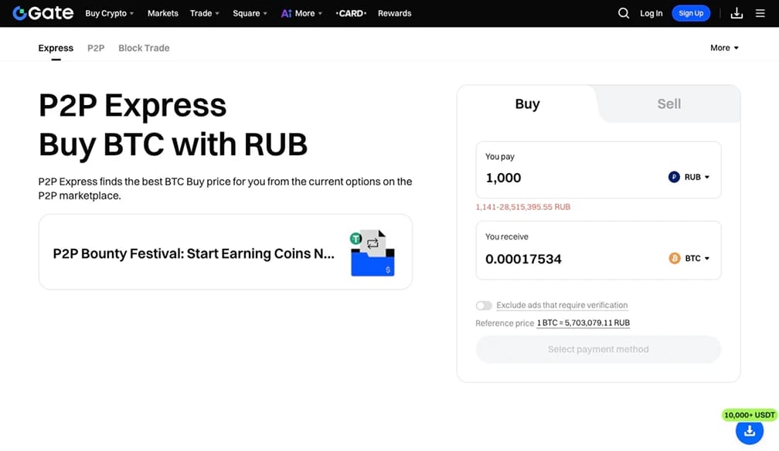Click the P2P Bounty Festival wallet illustration
This screenshot has width=779, height=451.
point(372,253)
